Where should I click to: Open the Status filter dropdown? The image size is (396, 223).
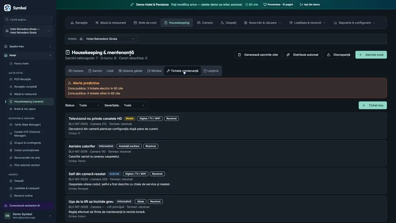[x=90, y=105]
